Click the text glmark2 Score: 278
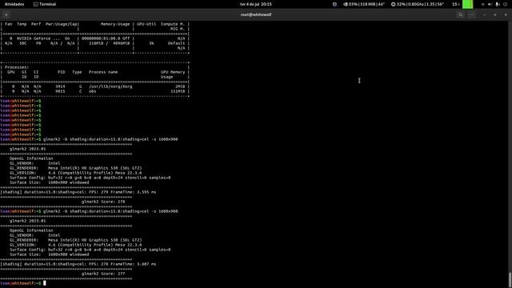The width and height of the screenshot is (512, 288). coord(103,202)
